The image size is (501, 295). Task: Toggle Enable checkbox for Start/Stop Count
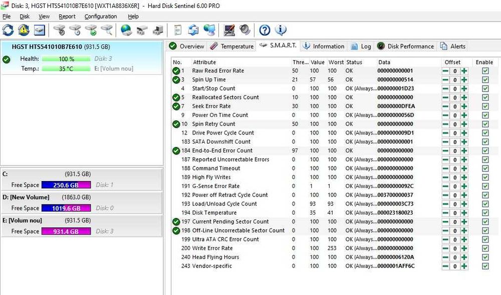point(485,88)
